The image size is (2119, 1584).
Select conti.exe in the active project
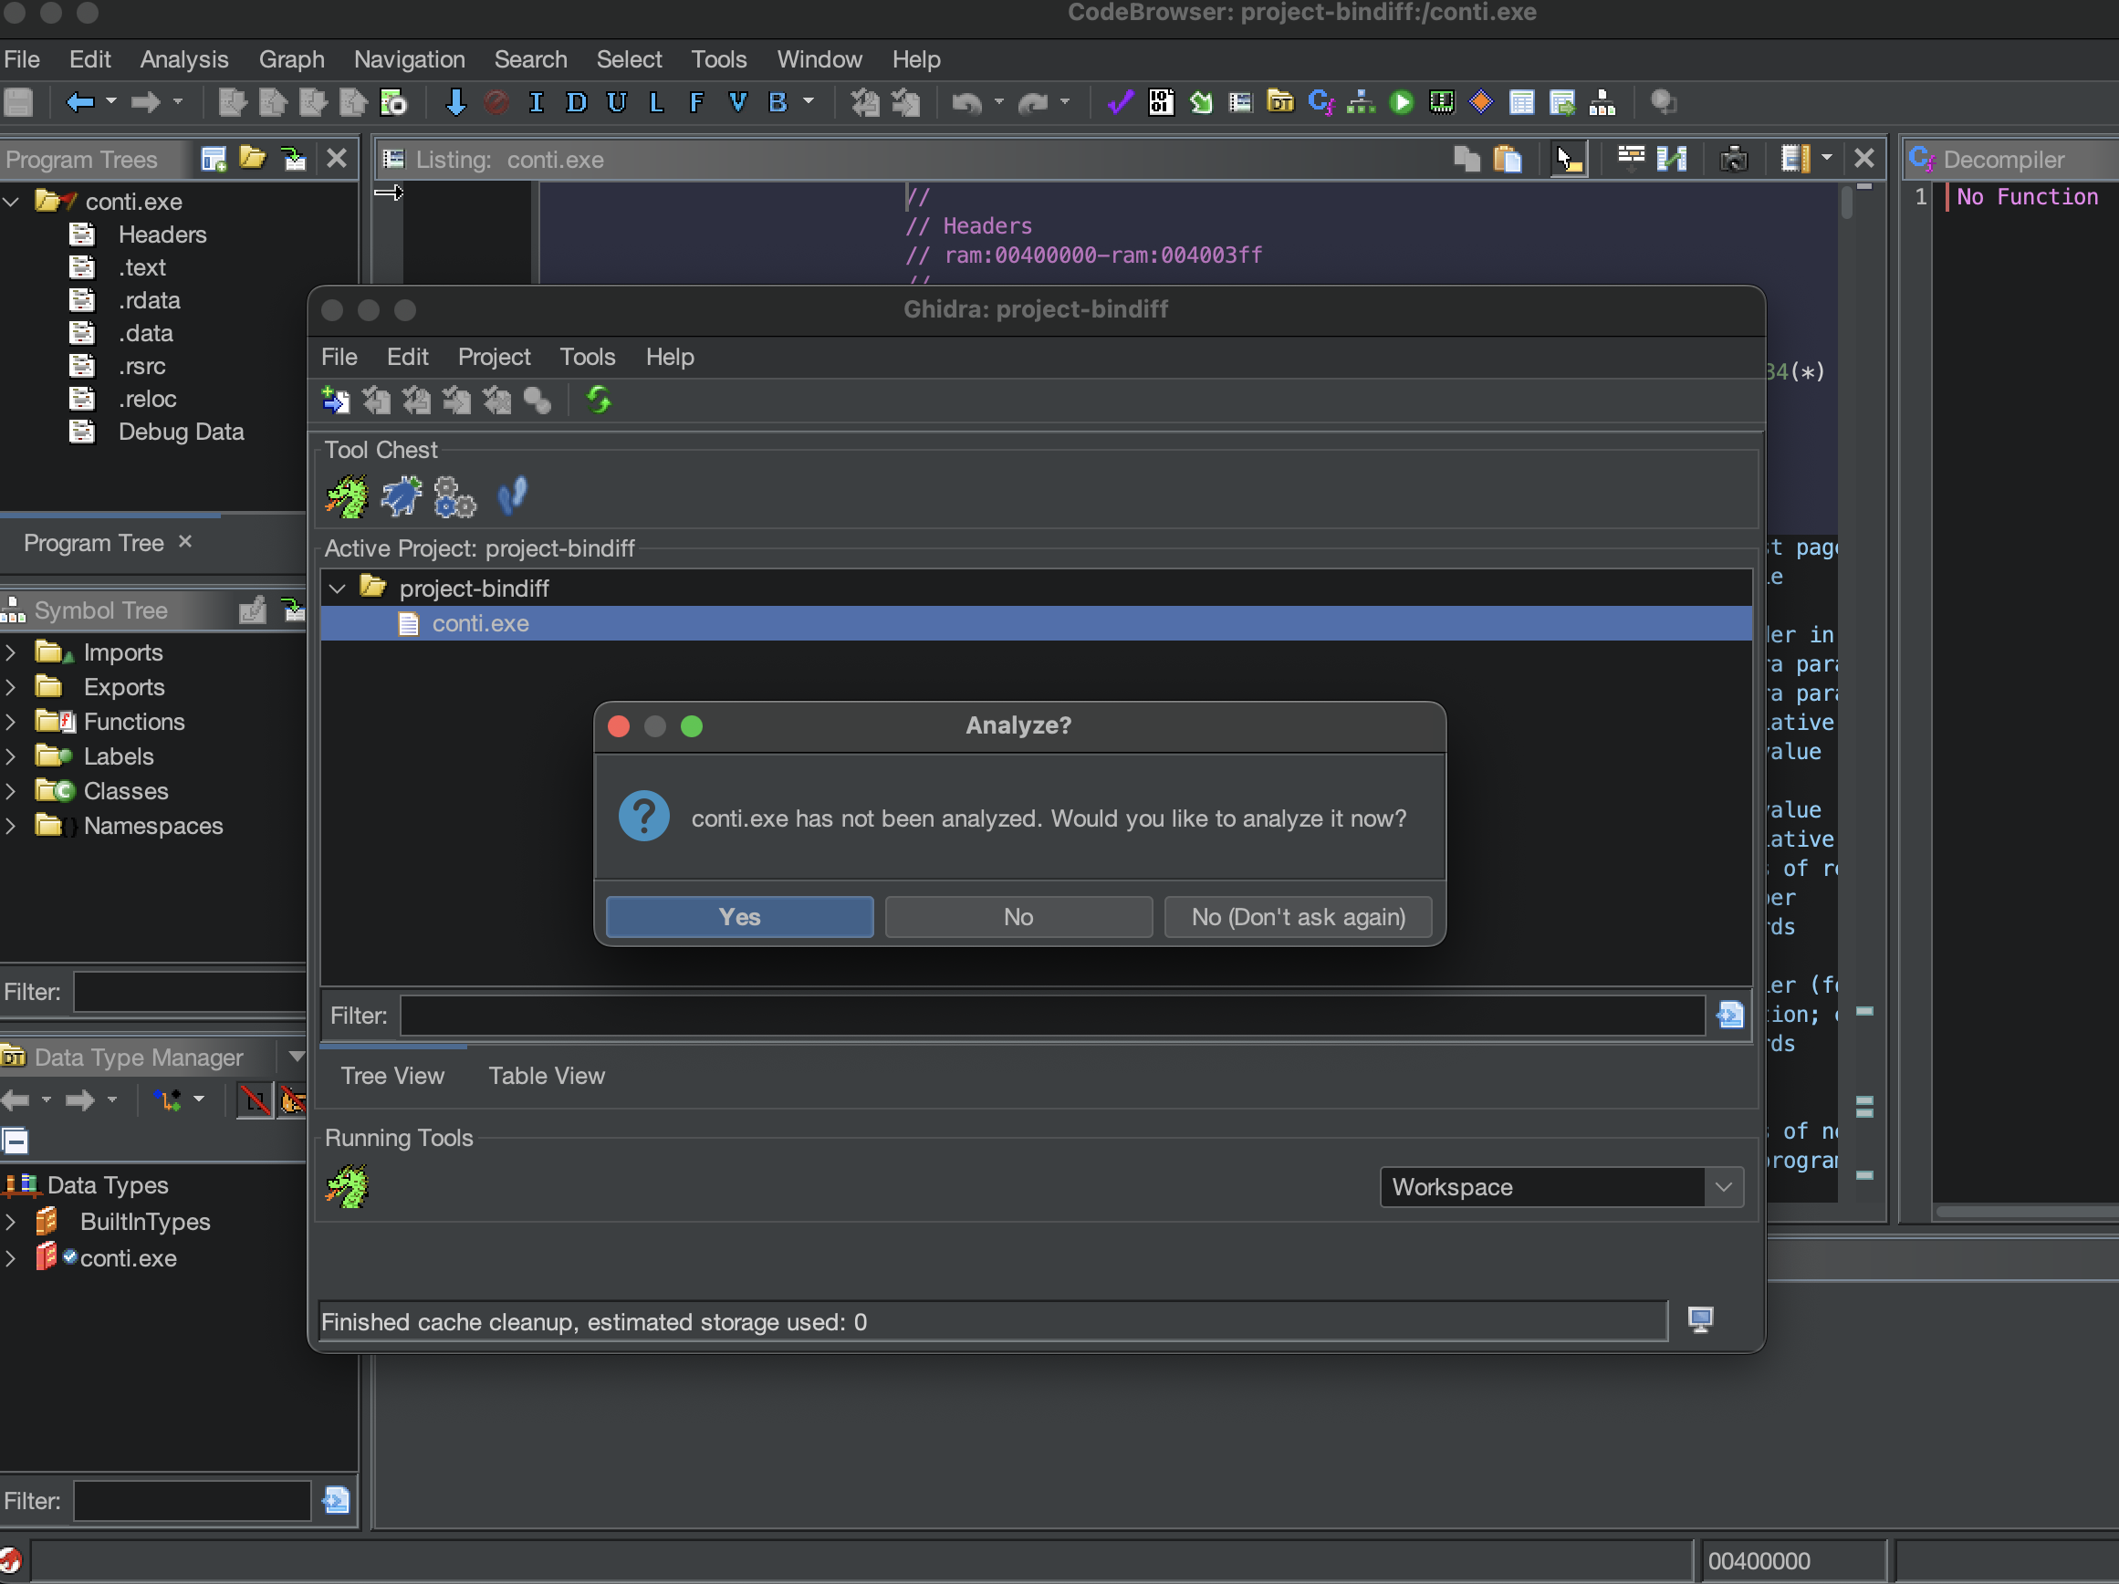(1036, 623)
